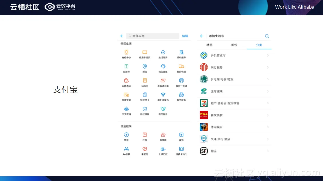This screenshot has height=181, width=323.
Task: Open the 充值中心 phone recharge icon
Action: [x=126, y=52]
